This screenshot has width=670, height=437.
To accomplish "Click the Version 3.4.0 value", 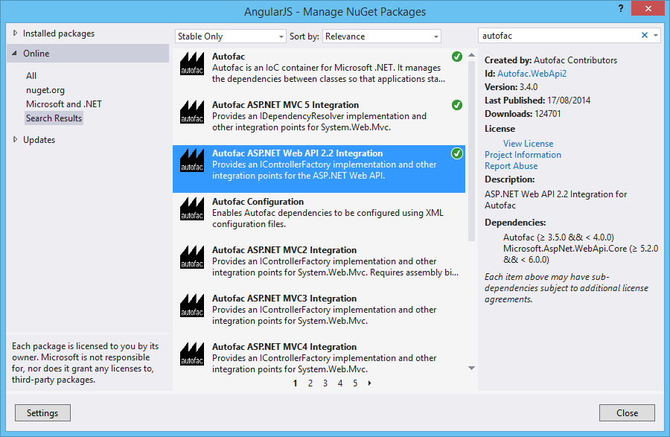I will click(x=529, y=86).
